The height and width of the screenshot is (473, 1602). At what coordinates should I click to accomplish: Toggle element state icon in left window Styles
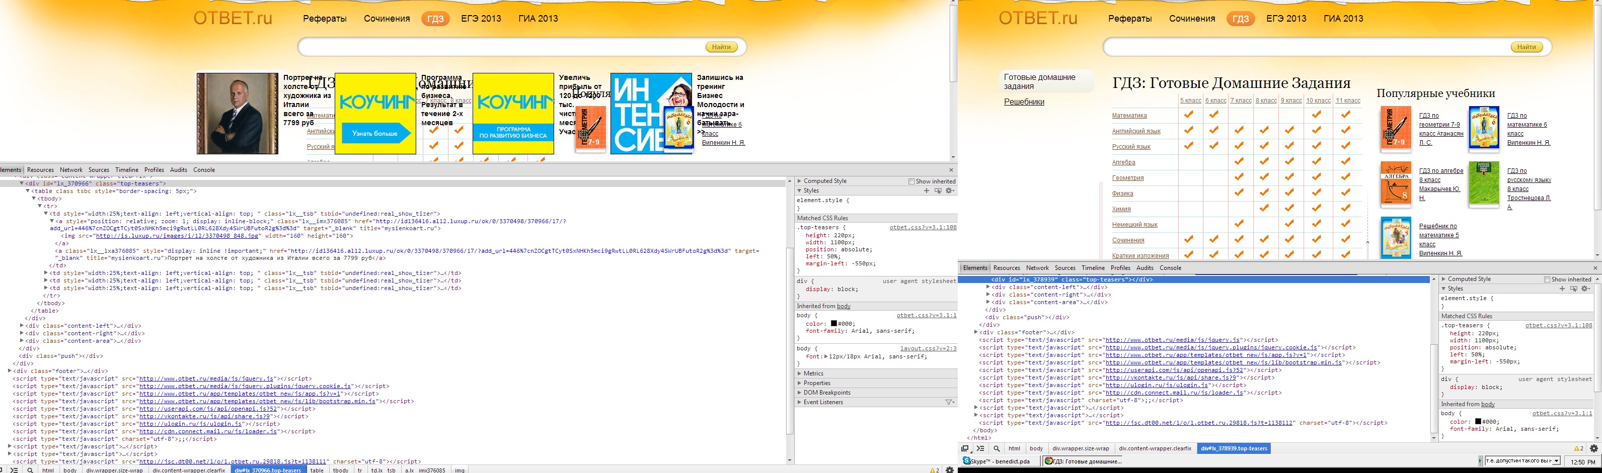click(x=938, y=191)
